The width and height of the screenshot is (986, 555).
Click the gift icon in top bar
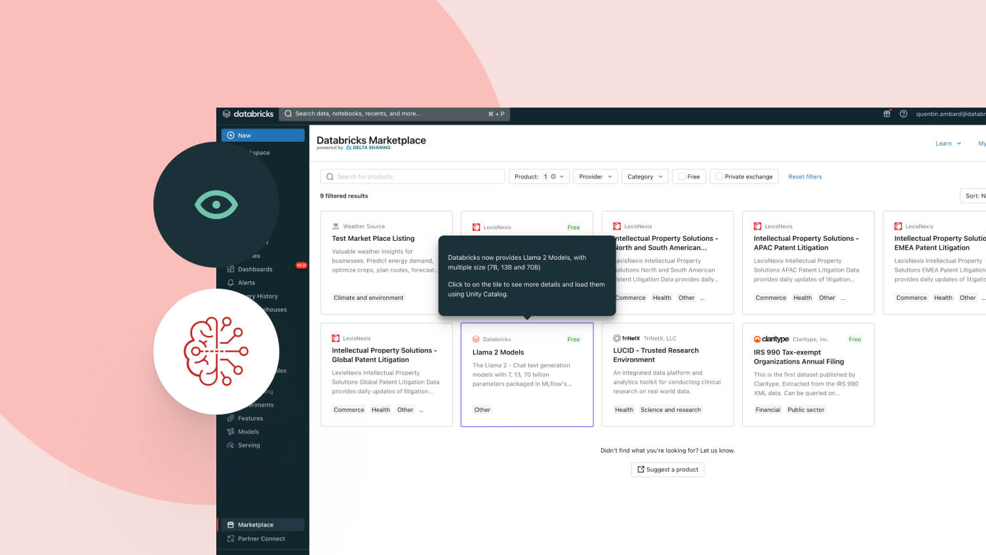[886, 114]
